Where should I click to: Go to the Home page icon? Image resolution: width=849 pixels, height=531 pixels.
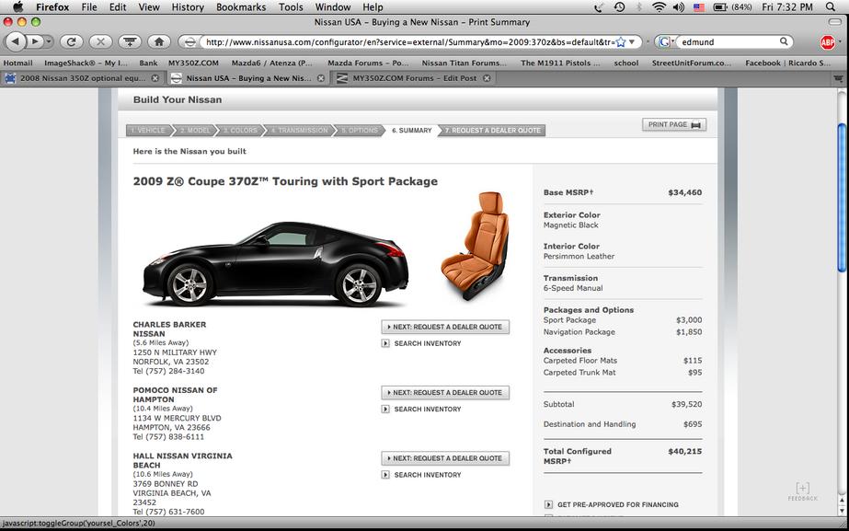click(158, 41)
